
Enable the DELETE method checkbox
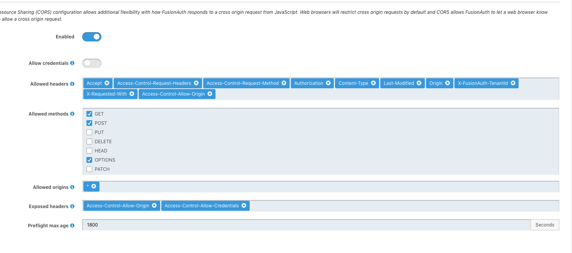[x=90, y=142]
